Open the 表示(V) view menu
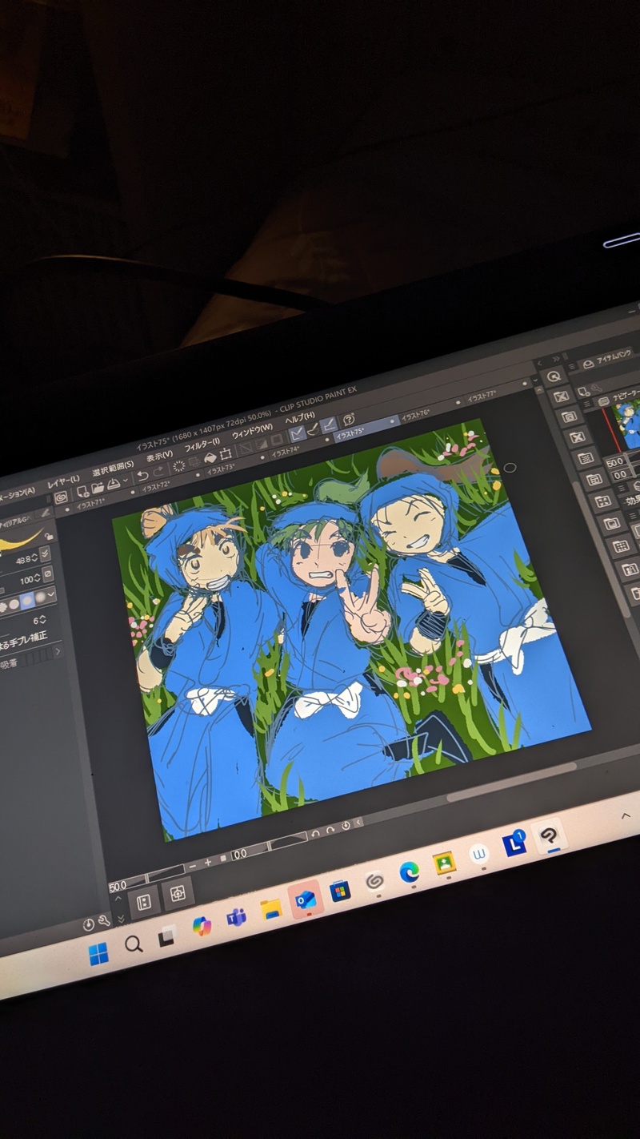Viewport: 640px width, 1139px height. pyautogui.click(x=159, y=454)
